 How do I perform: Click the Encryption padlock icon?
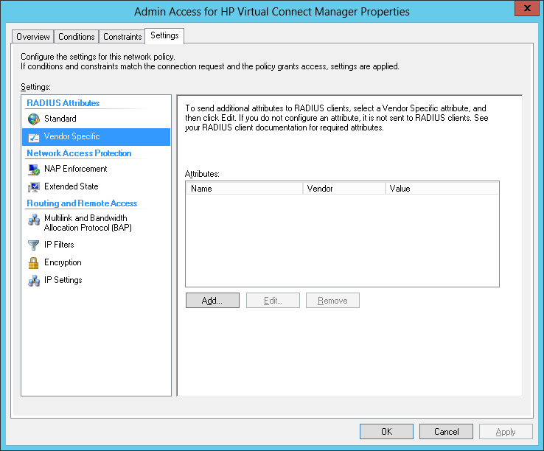click(33, 262)
